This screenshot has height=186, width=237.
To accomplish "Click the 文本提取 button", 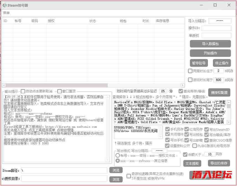I will coord(192,163).
